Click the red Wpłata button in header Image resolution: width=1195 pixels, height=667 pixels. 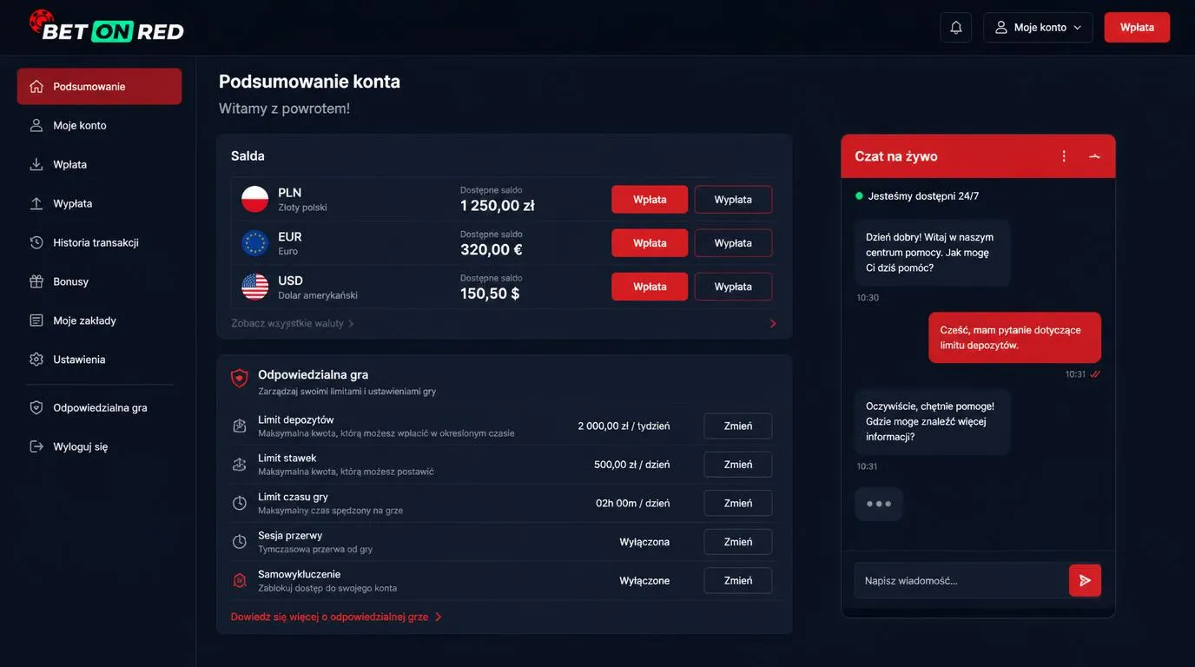point(1137,28)
